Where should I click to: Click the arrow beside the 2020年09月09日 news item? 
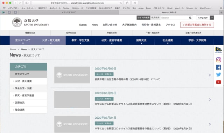click(210, 75)
